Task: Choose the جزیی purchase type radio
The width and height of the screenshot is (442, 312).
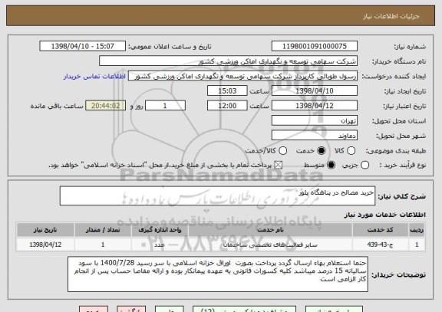Action: (364, 166)
